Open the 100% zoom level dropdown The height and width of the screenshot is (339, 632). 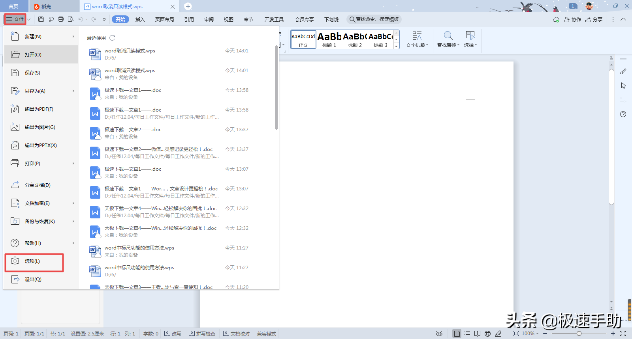pyautogui.click(x=530, y=333)
